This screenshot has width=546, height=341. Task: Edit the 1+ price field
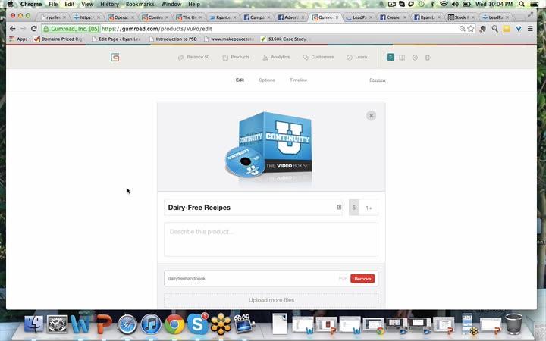click(369, 208)
